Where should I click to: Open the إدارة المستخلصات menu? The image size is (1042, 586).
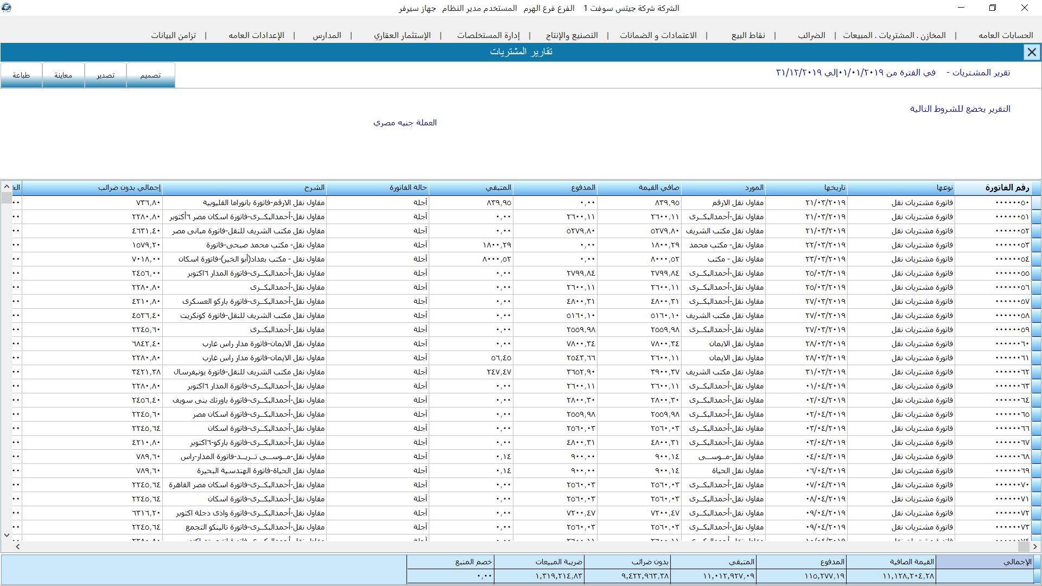point(488,35)
